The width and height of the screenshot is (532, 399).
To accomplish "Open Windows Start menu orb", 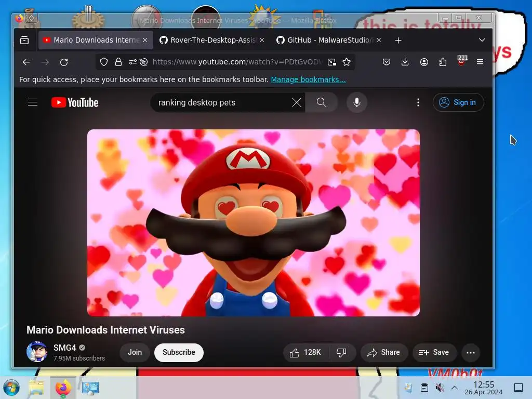I will pyautogui.click(x=11, y=388).
